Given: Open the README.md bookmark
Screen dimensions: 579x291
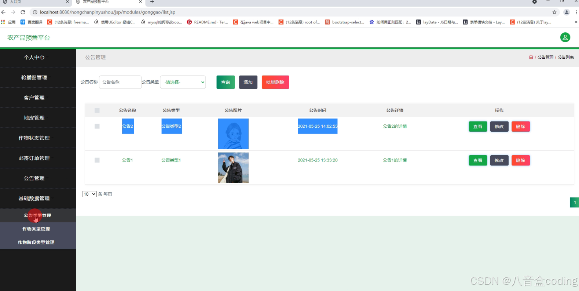Looking at the screenshot, I should (208, 22).
